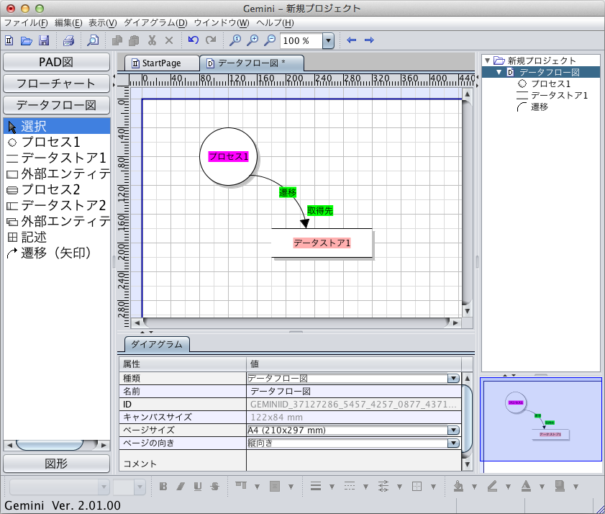Screen dimensions: 605x514
Task: Select the プロセス2 palette tool
Action: 57,189
